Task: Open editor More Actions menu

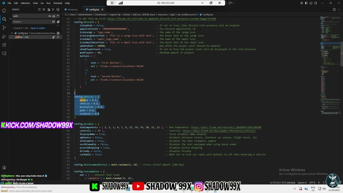Action: click(339, 9)
